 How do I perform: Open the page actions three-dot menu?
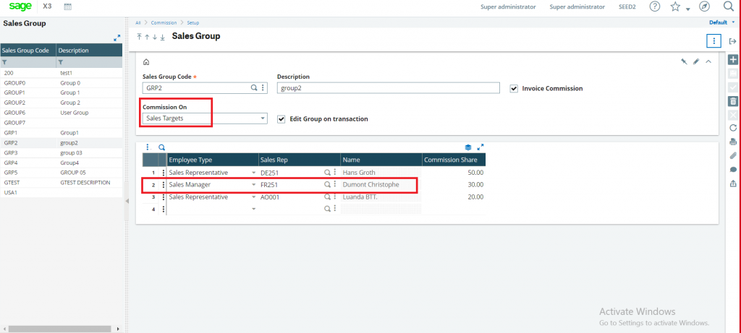(x=714, y=41)
